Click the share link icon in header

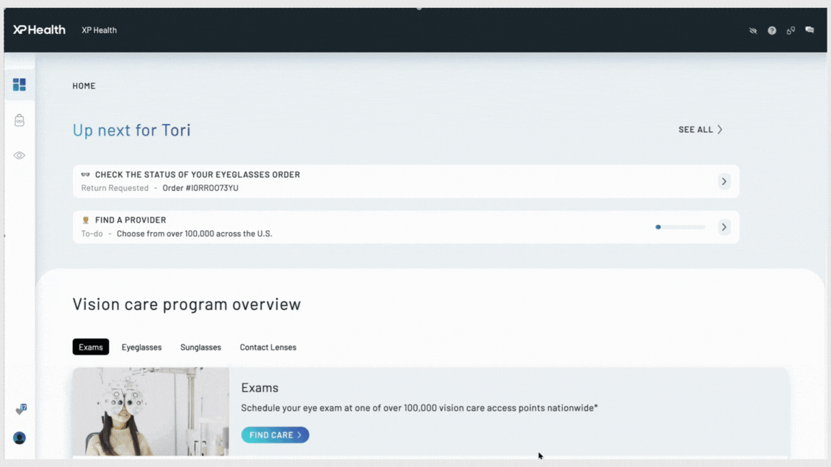point(791,31)
